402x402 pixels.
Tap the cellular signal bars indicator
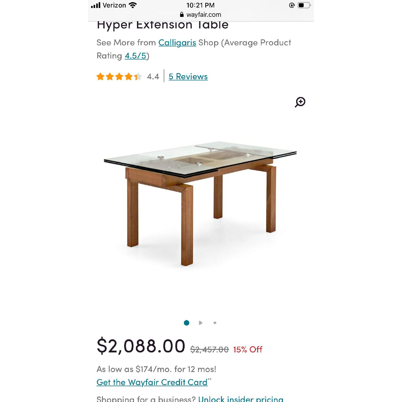click(96, 5)
